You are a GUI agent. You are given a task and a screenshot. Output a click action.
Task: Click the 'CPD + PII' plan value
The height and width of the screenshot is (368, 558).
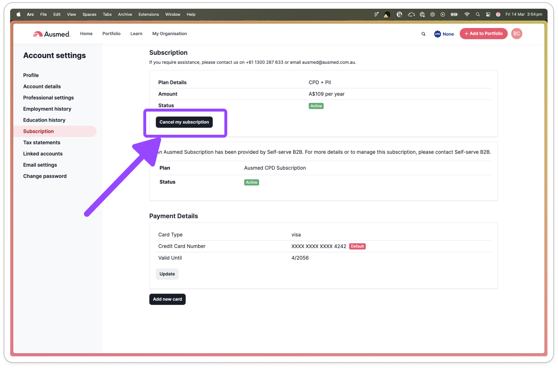(320, 83)
